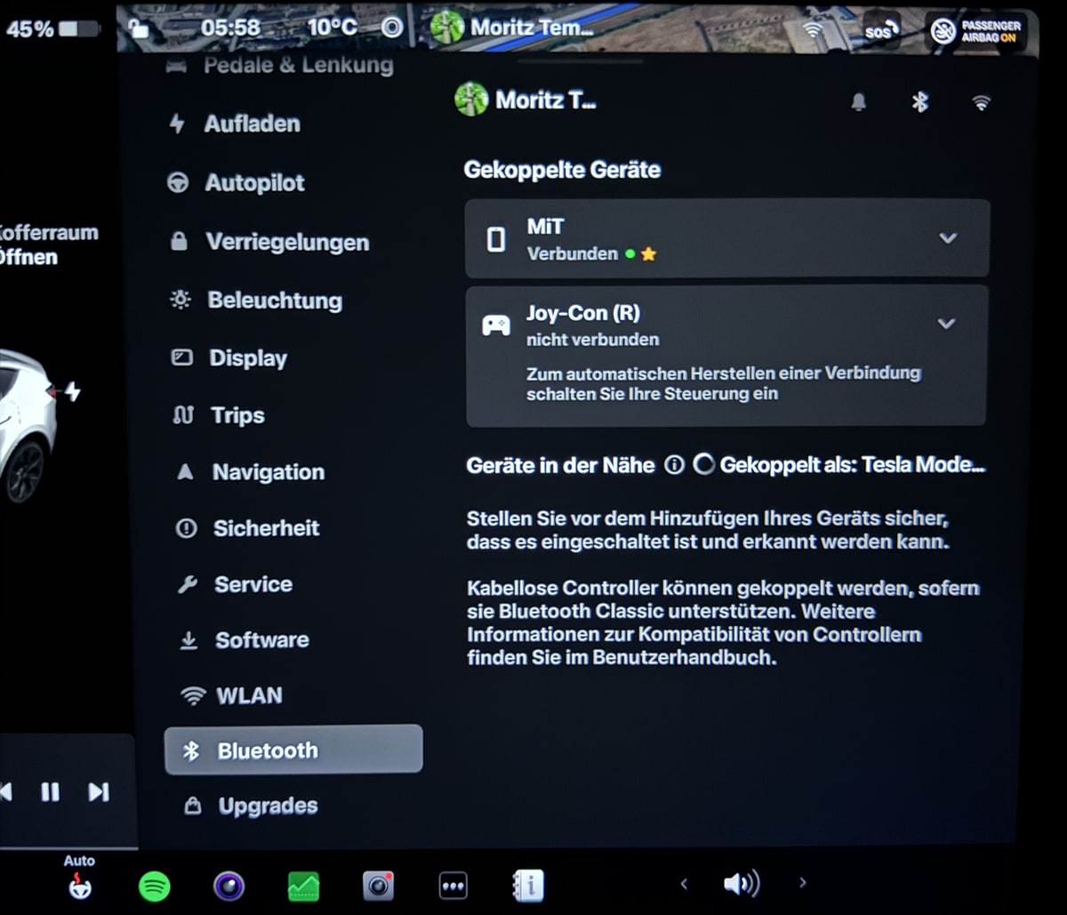Viewport: 1067px width, 915px height.
Task: Expand the Joy-Con (R) device options
Action: 947,324
